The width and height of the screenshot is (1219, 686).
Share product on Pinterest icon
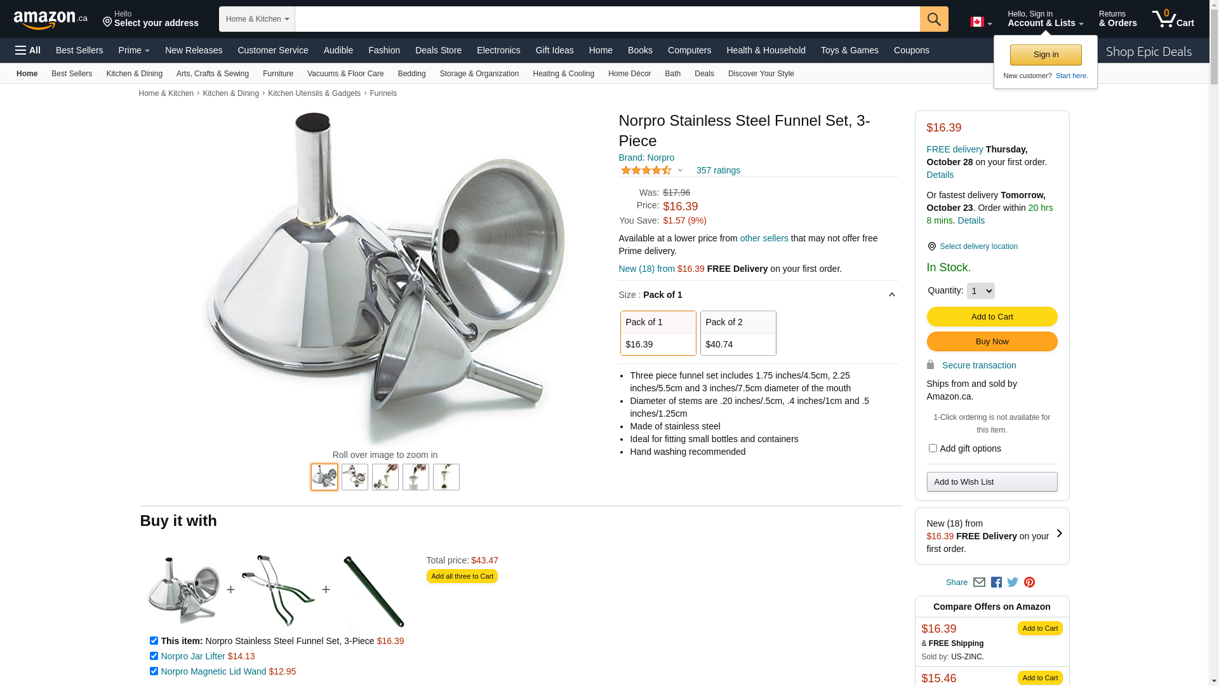pyautogui.click(x=1029, y=582)
